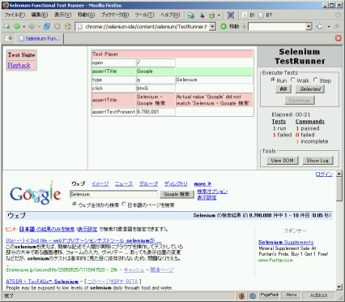Screen dimensions: 345x302
Task: Open the 移動(G) menu
Action: coord(86,15)
